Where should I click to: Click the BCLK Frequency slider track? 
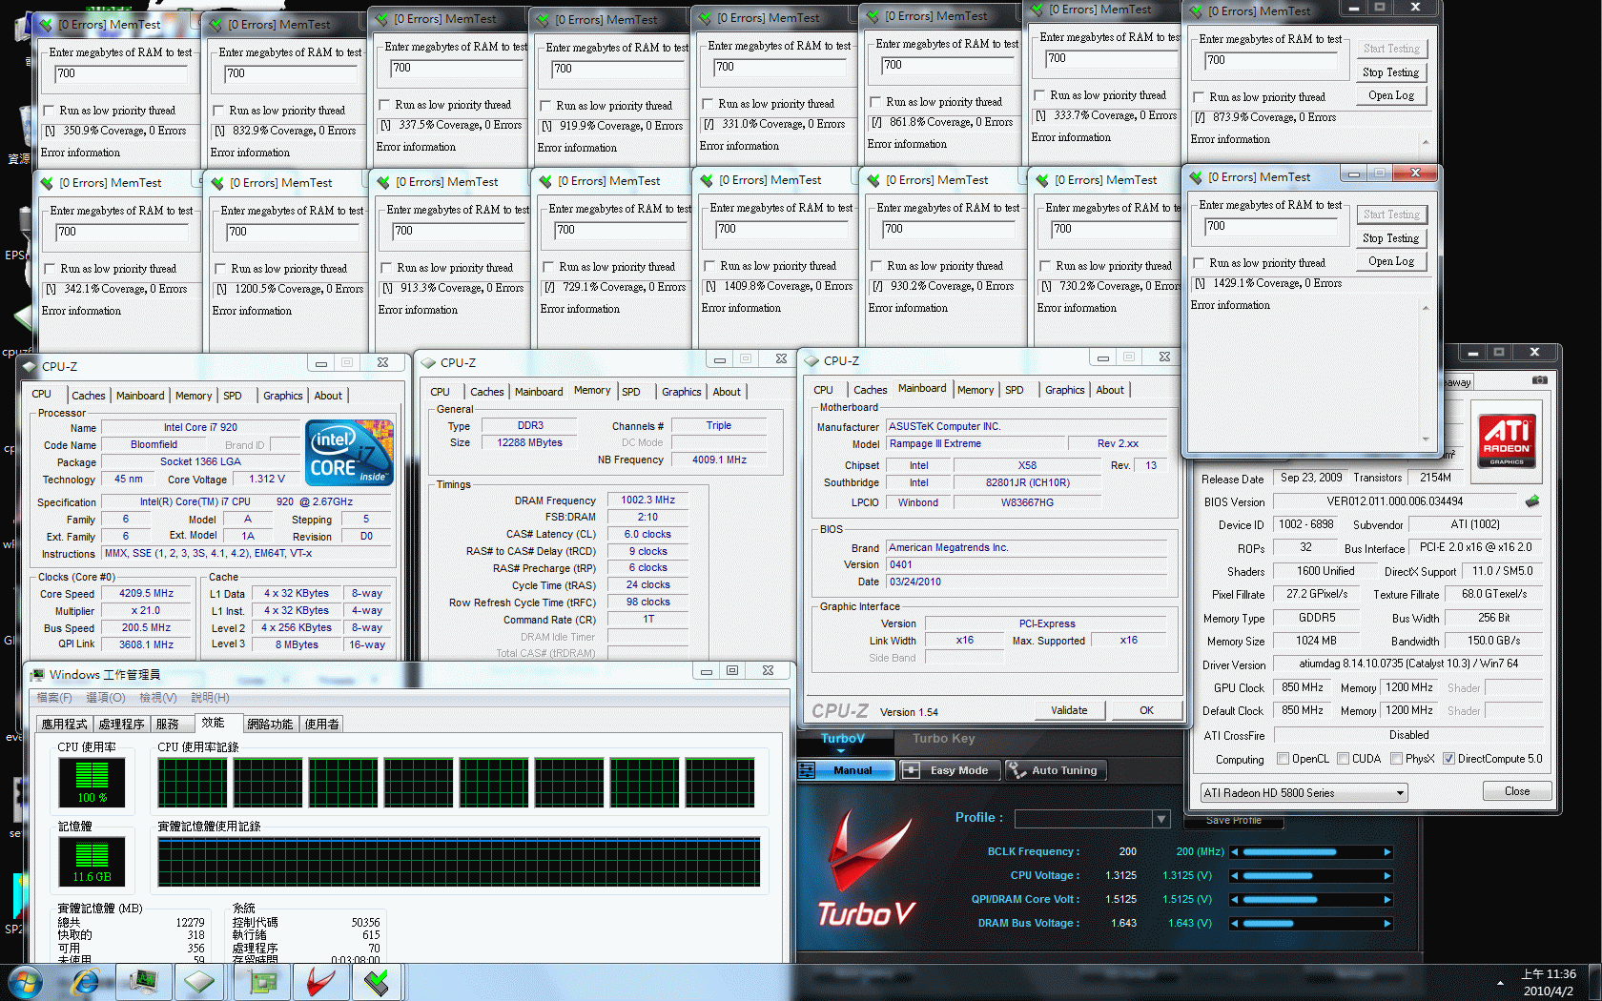(x=1311, y=852)
